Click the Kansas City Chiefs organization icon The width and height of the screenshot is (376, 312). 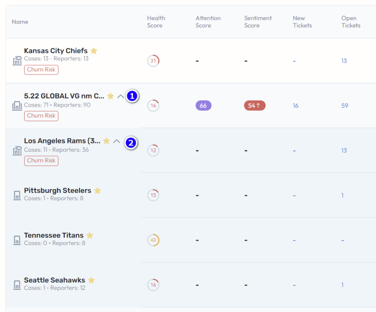[17, 60]
